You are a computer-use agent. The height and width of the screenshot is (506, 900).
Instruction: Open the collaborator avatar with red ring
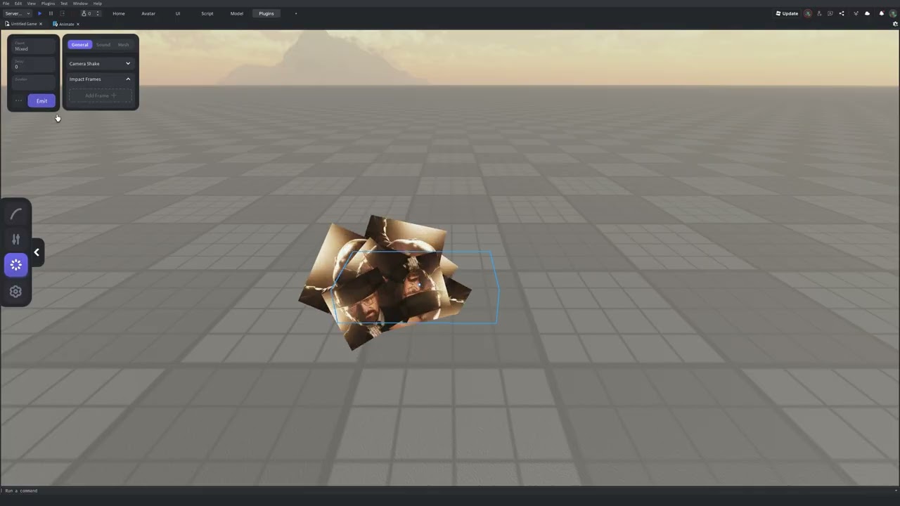coord(808,13)
